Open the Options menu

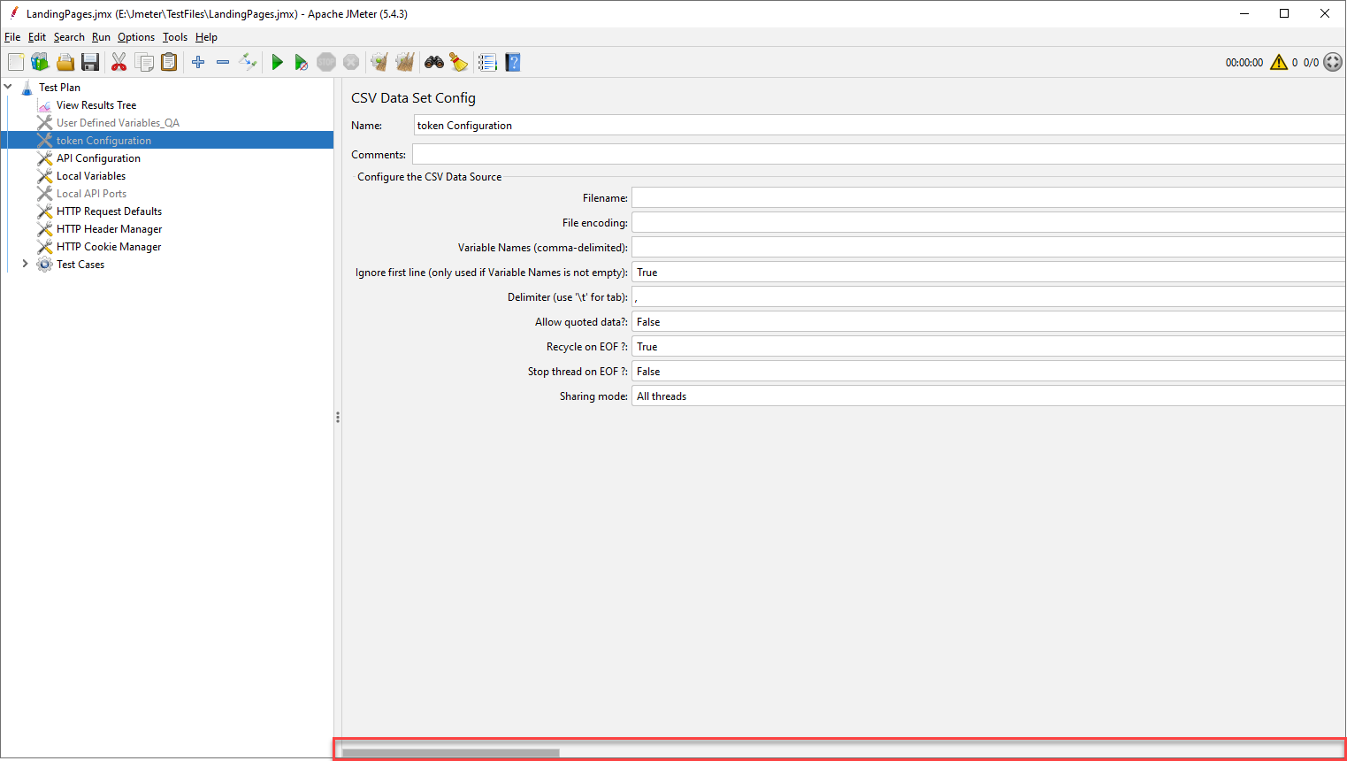135,37
